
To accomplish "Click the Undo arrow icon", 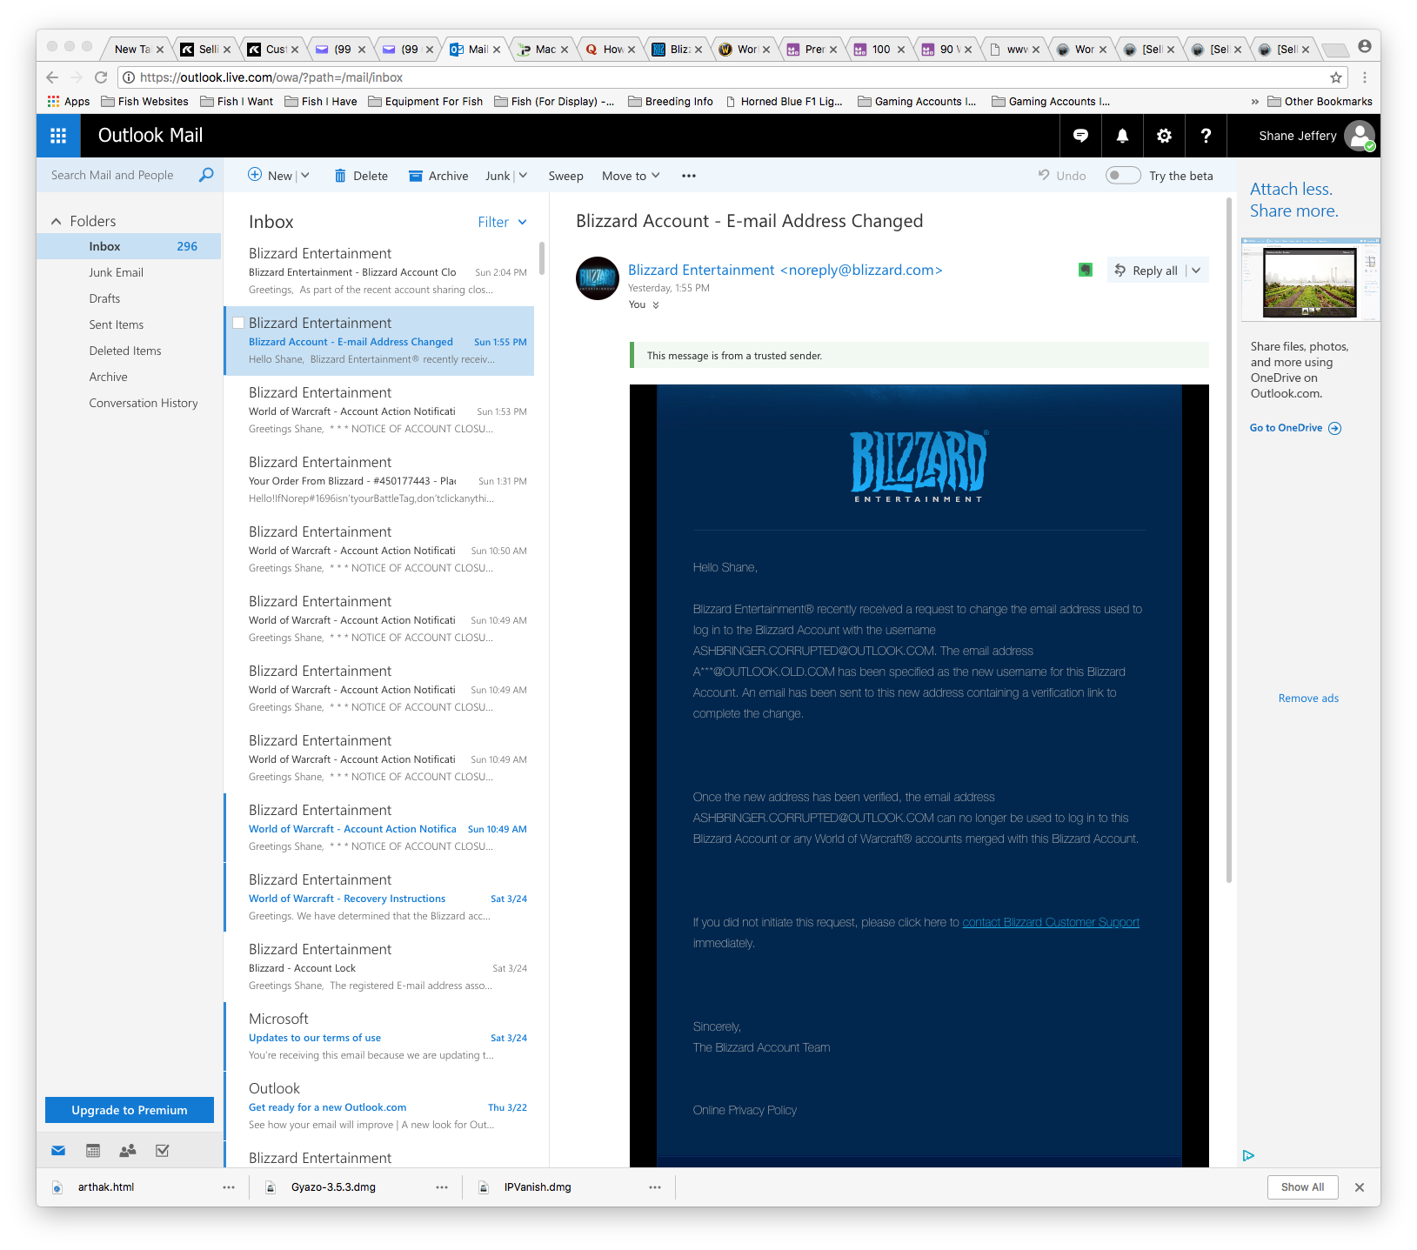I will pos(1044,175).
